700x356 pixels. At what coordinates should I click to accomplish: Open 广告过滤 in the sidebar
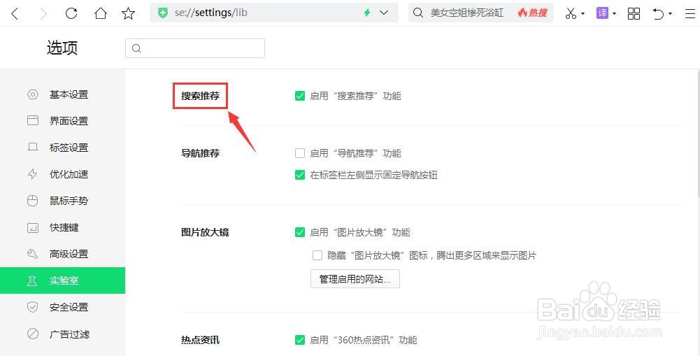point(62,334)
